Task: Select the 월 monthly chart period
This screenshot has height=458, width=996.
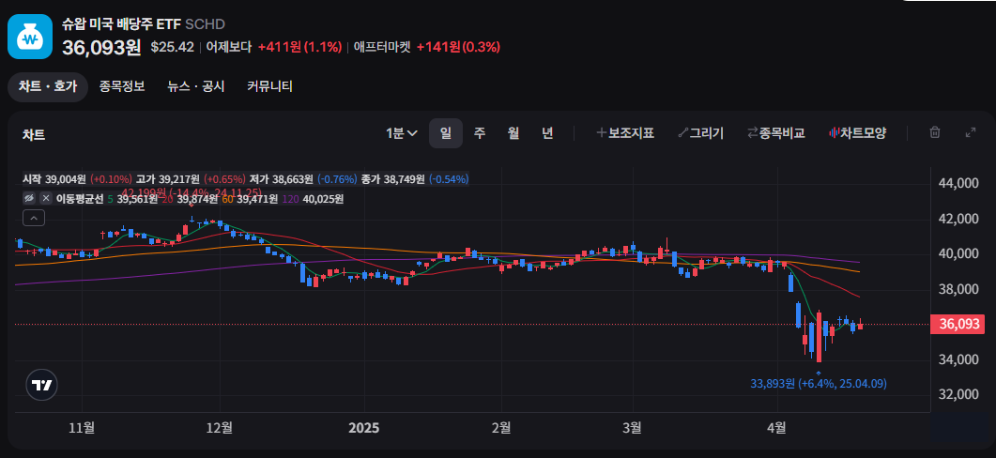Action: tap(513, 133)
